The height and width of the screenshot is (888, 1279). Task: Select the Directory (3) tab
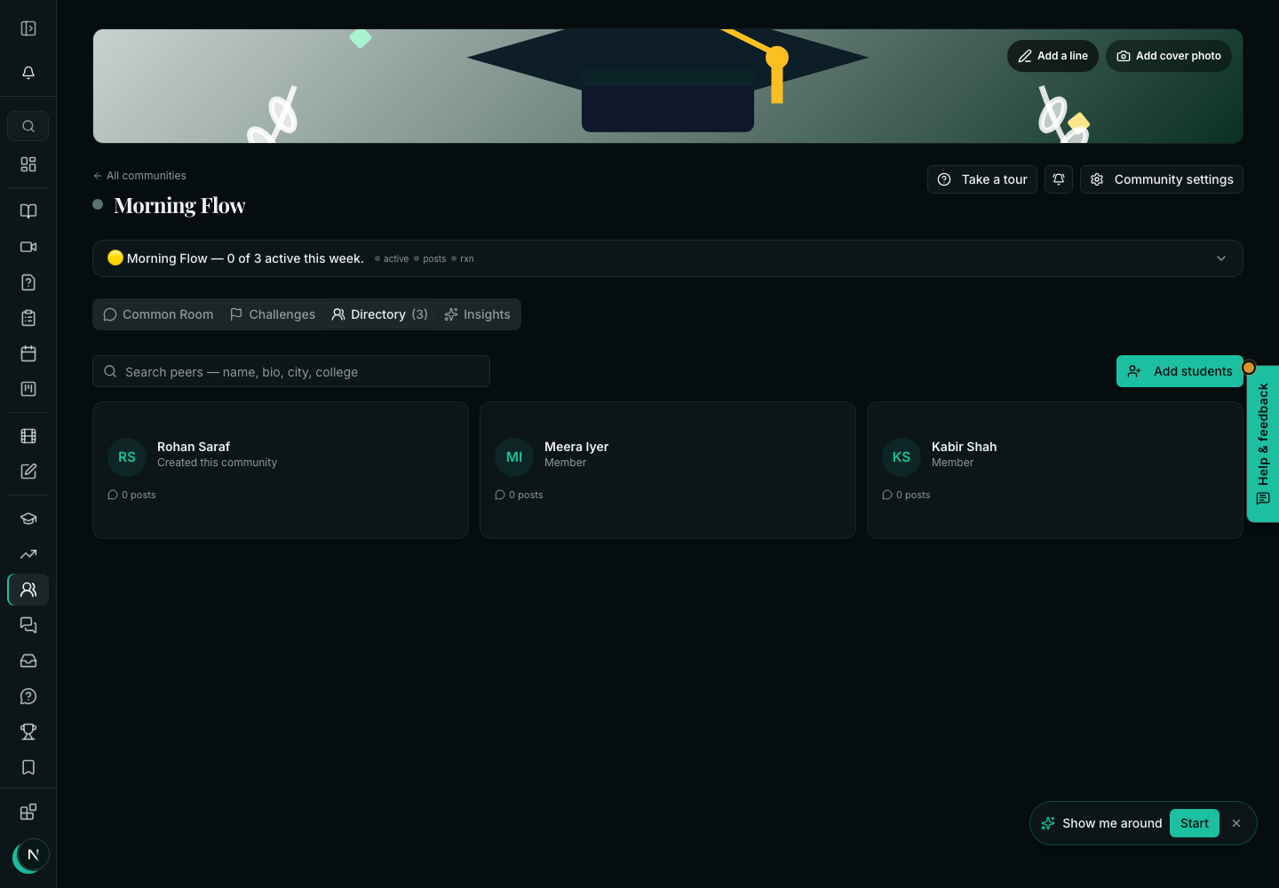pyautogui.click(x=380, y=314)
